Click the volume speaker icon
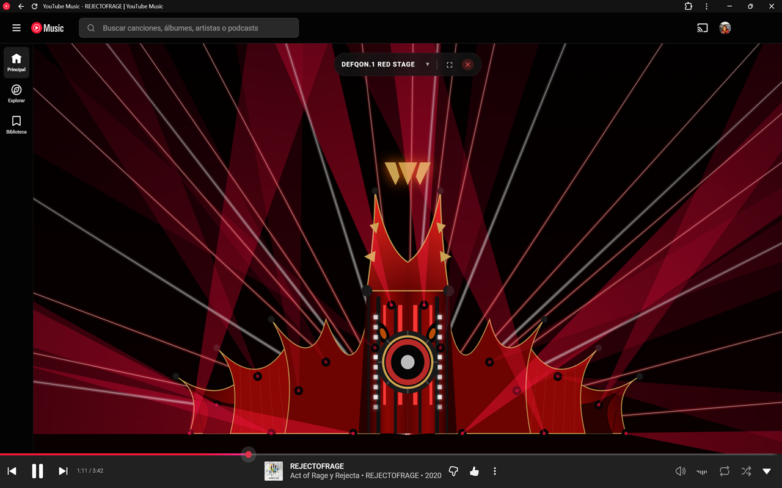 (x=680, y=471)
